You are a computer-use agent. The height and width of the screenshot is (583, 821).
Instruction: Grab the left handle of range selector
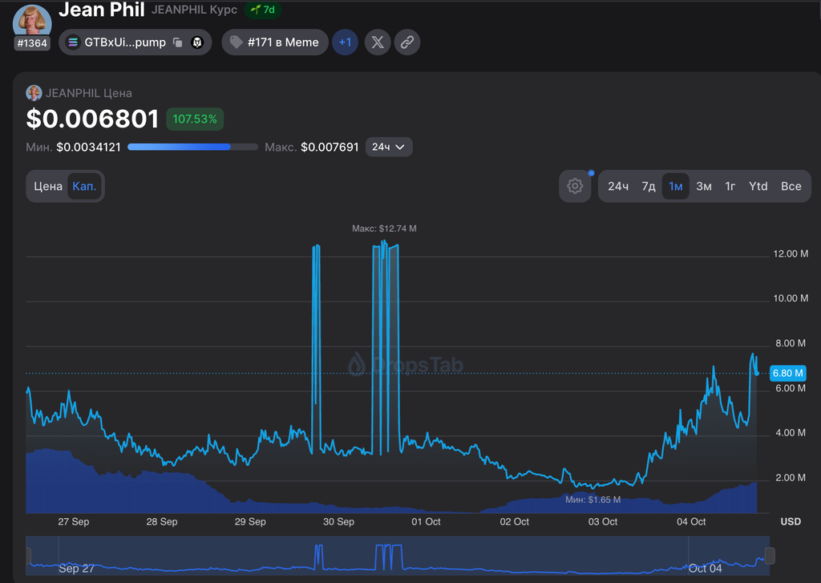click(x=28, y=555)
